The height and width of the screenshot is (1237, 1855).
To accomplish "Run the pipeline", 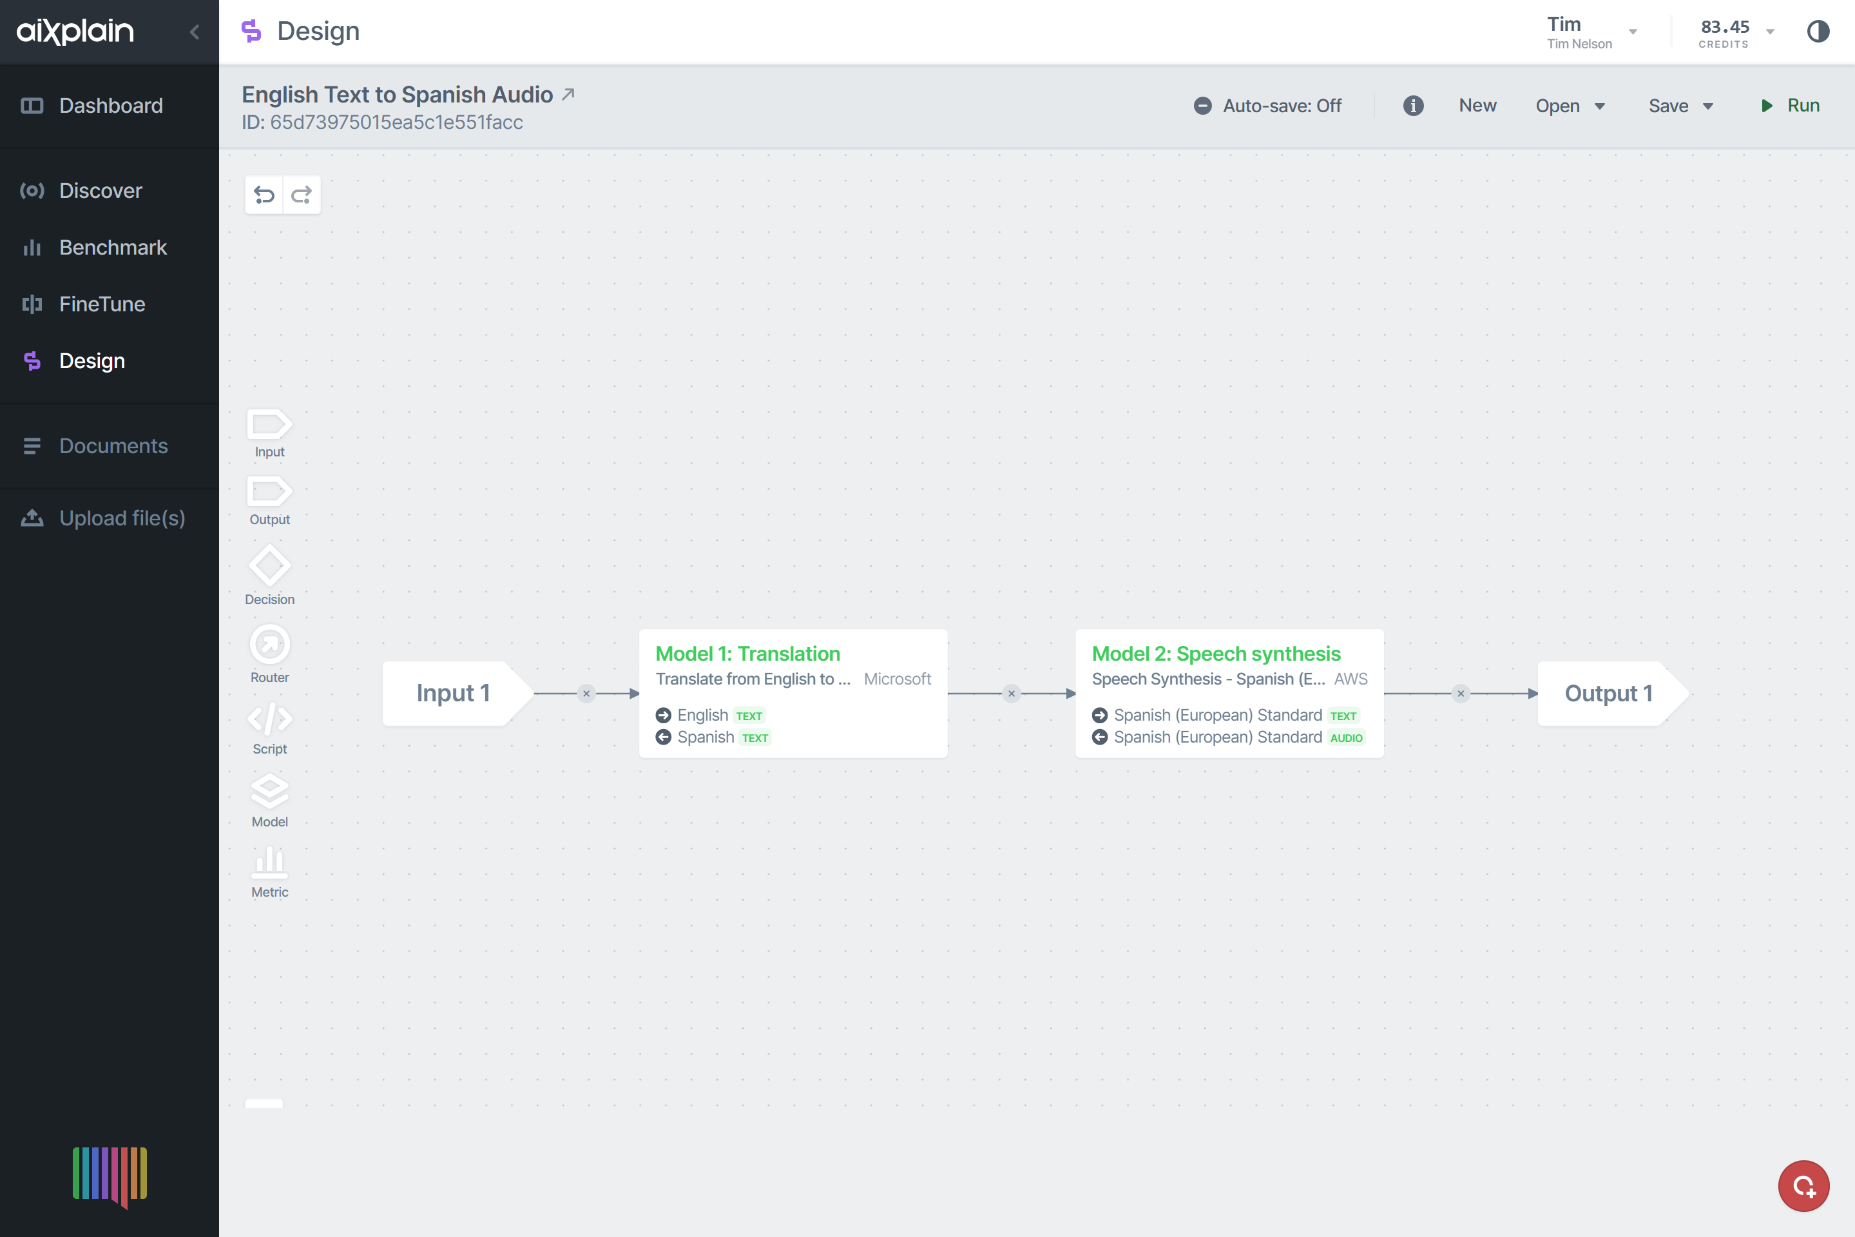I will pos(1789,106).
